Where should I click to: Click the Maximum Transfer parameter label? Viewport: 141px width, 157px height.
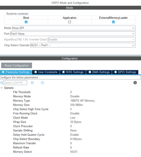point(24,143)
